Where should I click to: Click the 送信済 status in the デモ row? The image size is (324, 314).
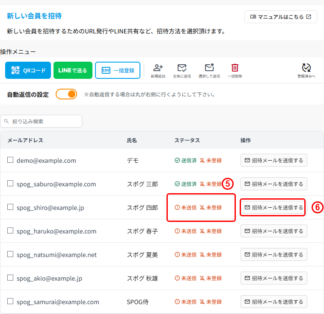[x=186, y=161]
